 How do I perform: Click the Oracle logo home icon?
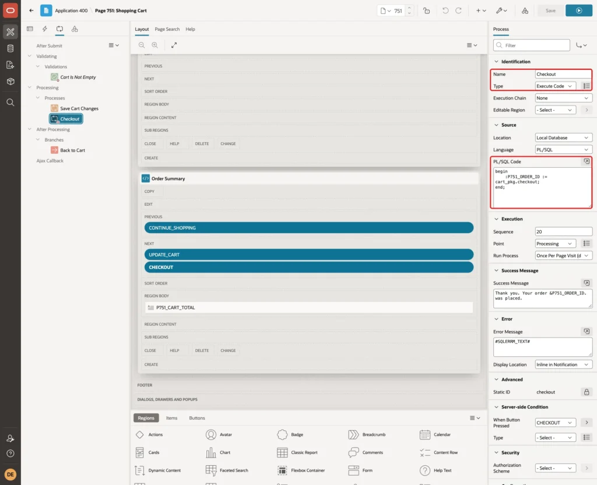coord(10,10)
